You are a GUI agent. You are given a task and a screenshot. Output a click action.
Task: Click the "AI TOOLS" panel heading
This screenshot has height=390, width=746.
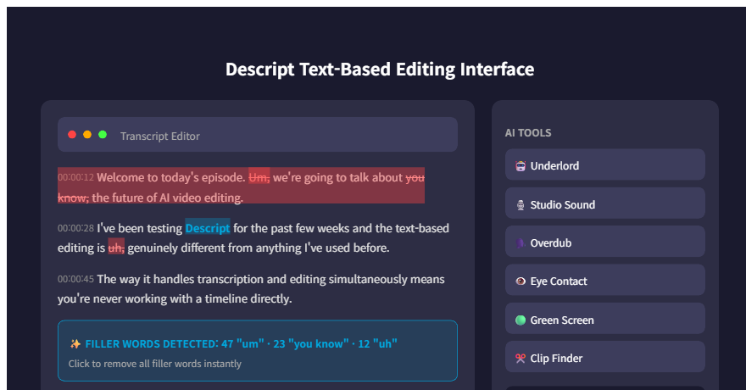pos(528,133)
